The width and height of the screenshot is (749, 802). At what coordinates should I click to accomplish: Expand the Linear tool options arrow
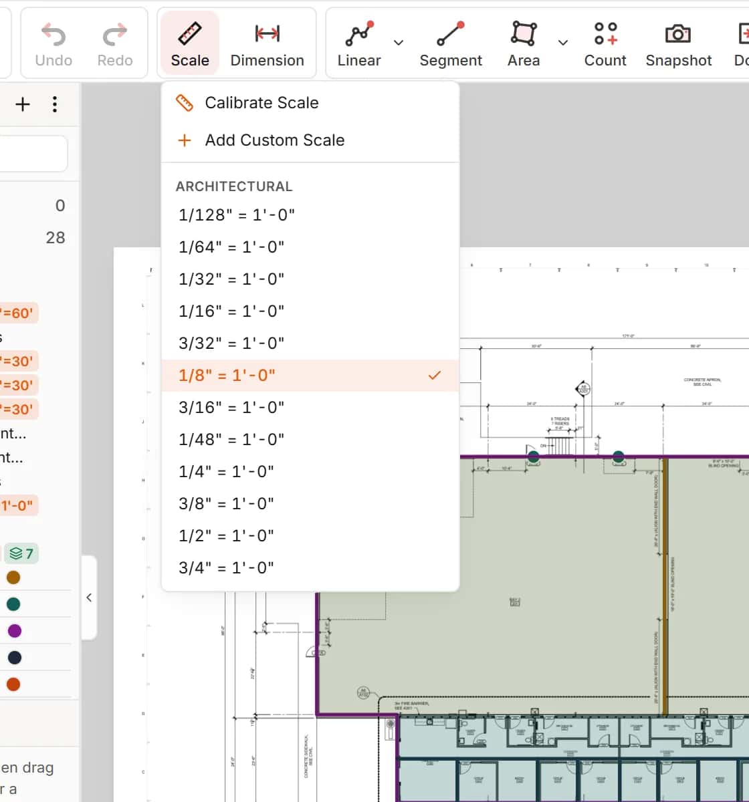pos(399,43)
